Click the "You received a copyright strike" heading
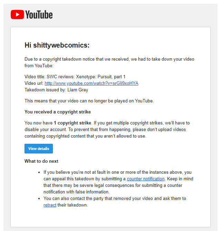Image resolution: width=222 pixels, height=231 pixels. point(58,112)
